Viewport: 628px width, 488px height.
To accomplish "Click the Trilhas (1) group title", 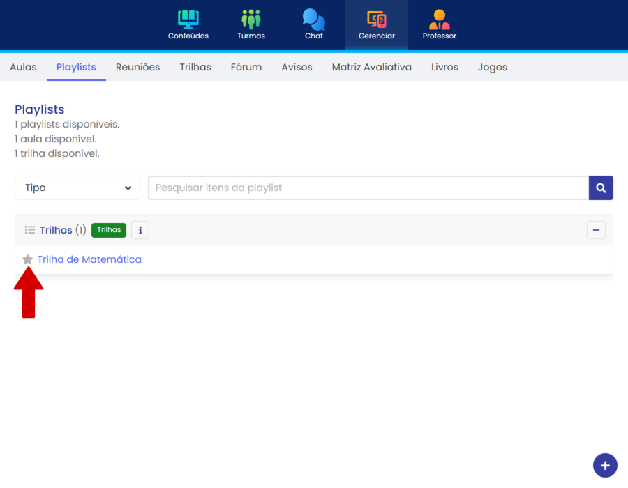I will pyautogui.click(x=63, y=230).
